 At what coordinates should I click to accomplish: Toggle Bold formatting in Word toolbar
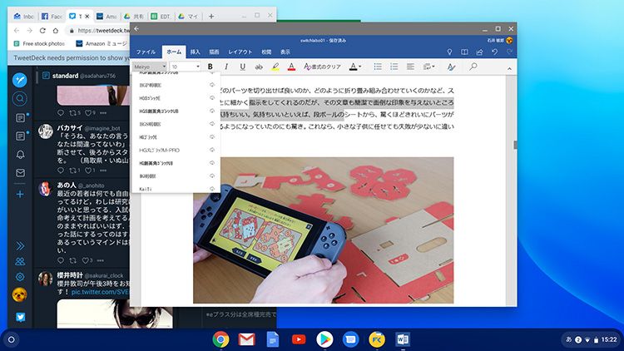click(210, 67)
